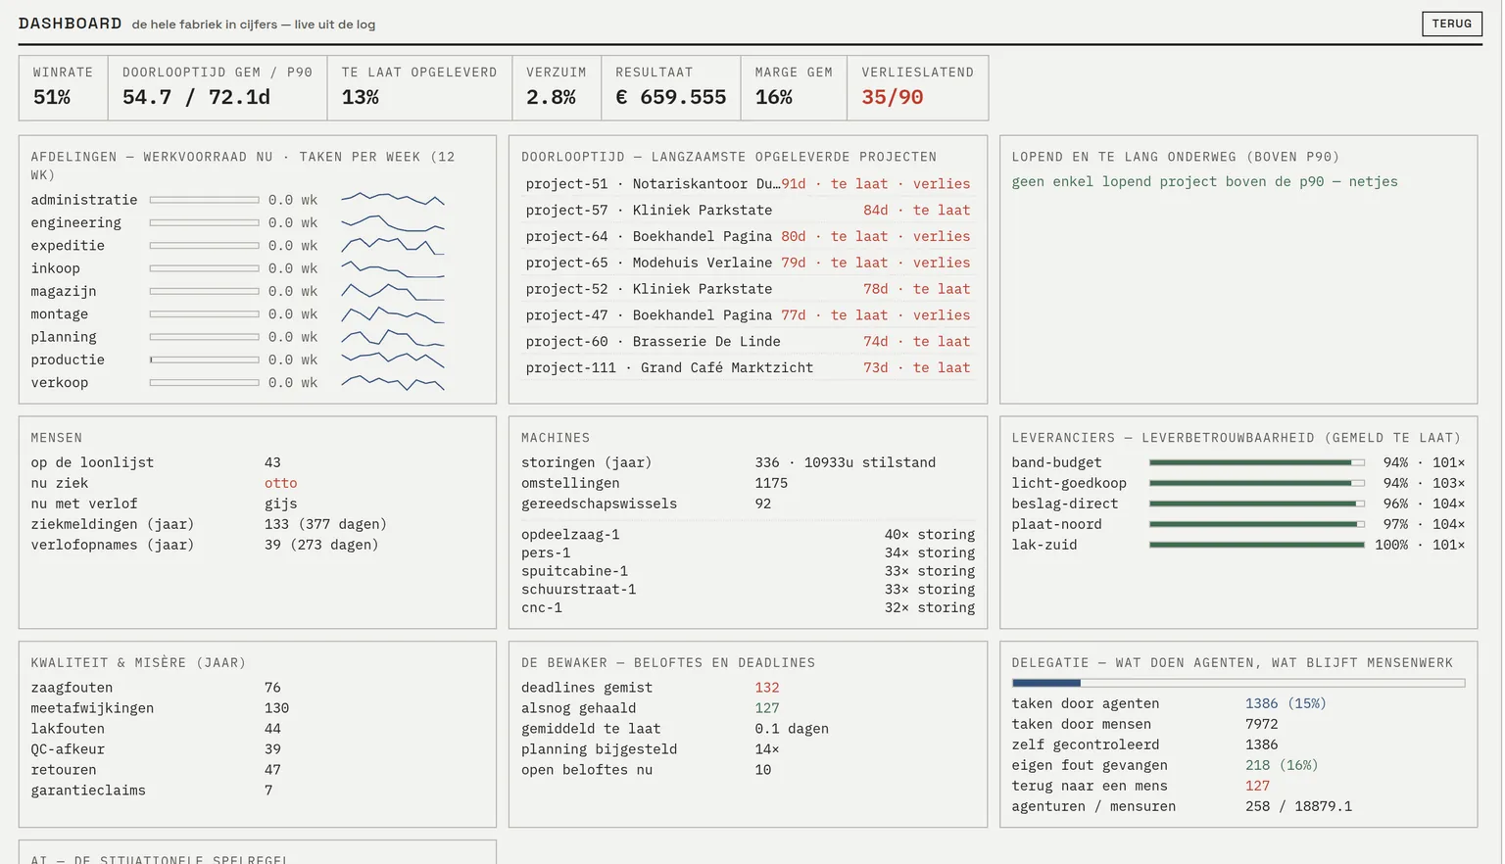Click the cnc-1 machine row
Screen dimensions: 1505x864
[748, 608]
